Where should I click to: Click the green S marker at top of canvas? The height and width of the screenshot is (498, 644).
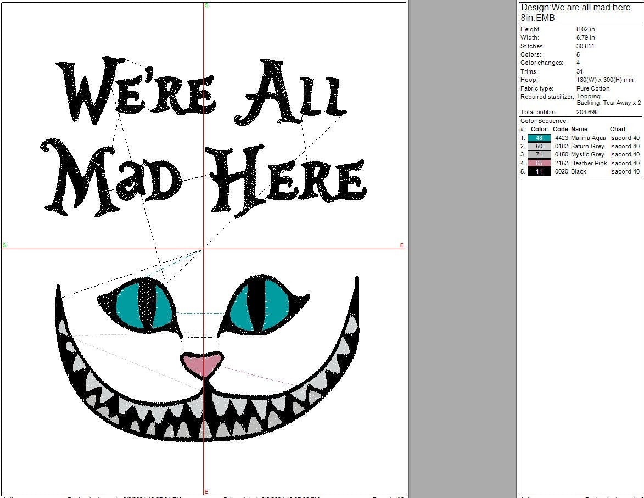tap(206, 5)
